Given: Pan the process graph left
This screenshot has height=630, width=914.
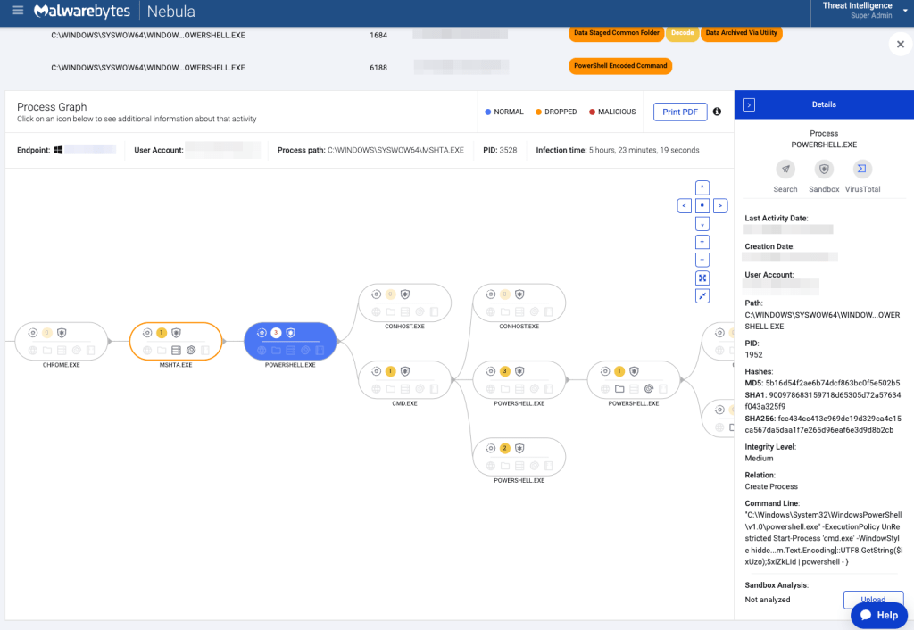Looking at the screenshot, I should click(x=685, y=206).
